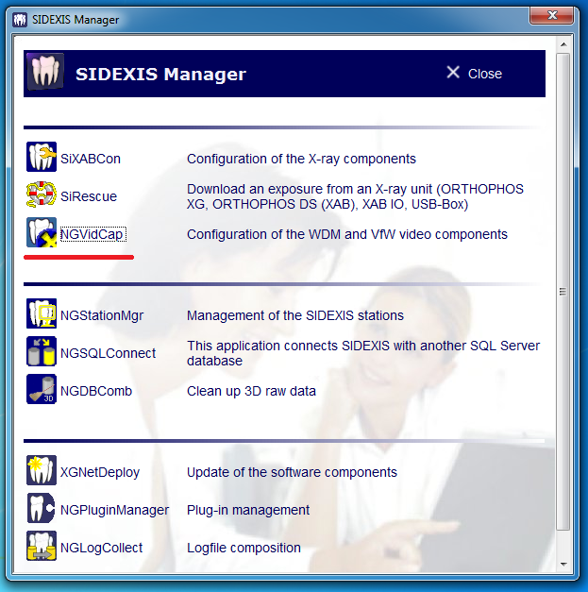Close the SIDEXIS Manager window
This screenshot has height=592, width=588.
point(552,15)
